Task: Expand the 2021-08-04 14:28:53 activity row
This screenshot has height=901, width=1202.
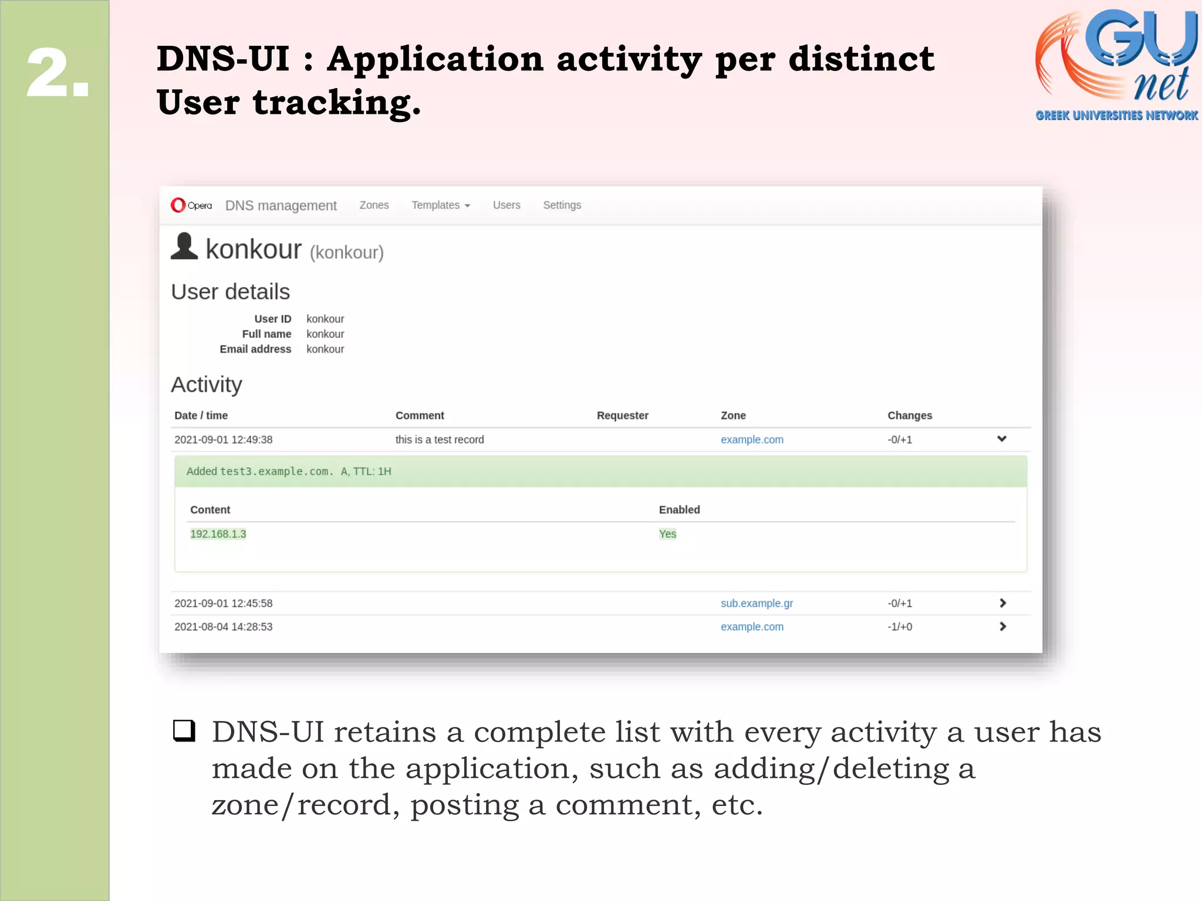Action: pos(1002,626)
